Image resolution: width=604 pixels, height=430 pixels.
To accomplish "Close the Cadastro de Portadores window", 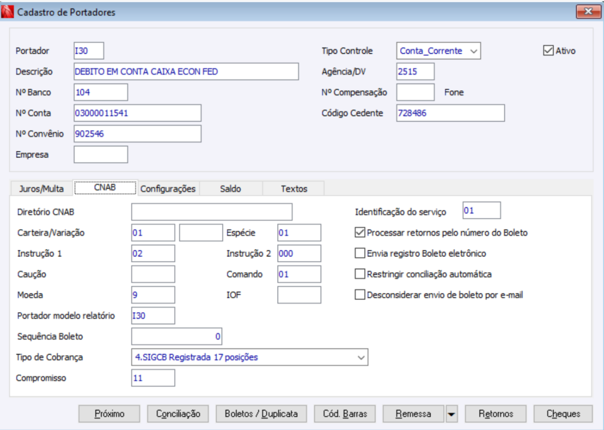I will coord(588,12).
